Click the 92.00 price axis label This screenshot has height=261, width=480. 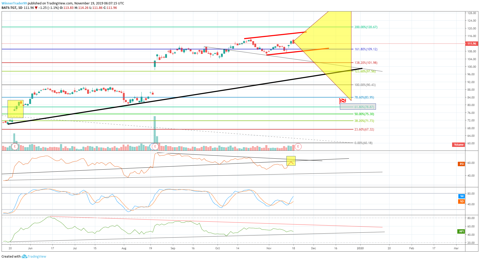(x=471, y=82)
